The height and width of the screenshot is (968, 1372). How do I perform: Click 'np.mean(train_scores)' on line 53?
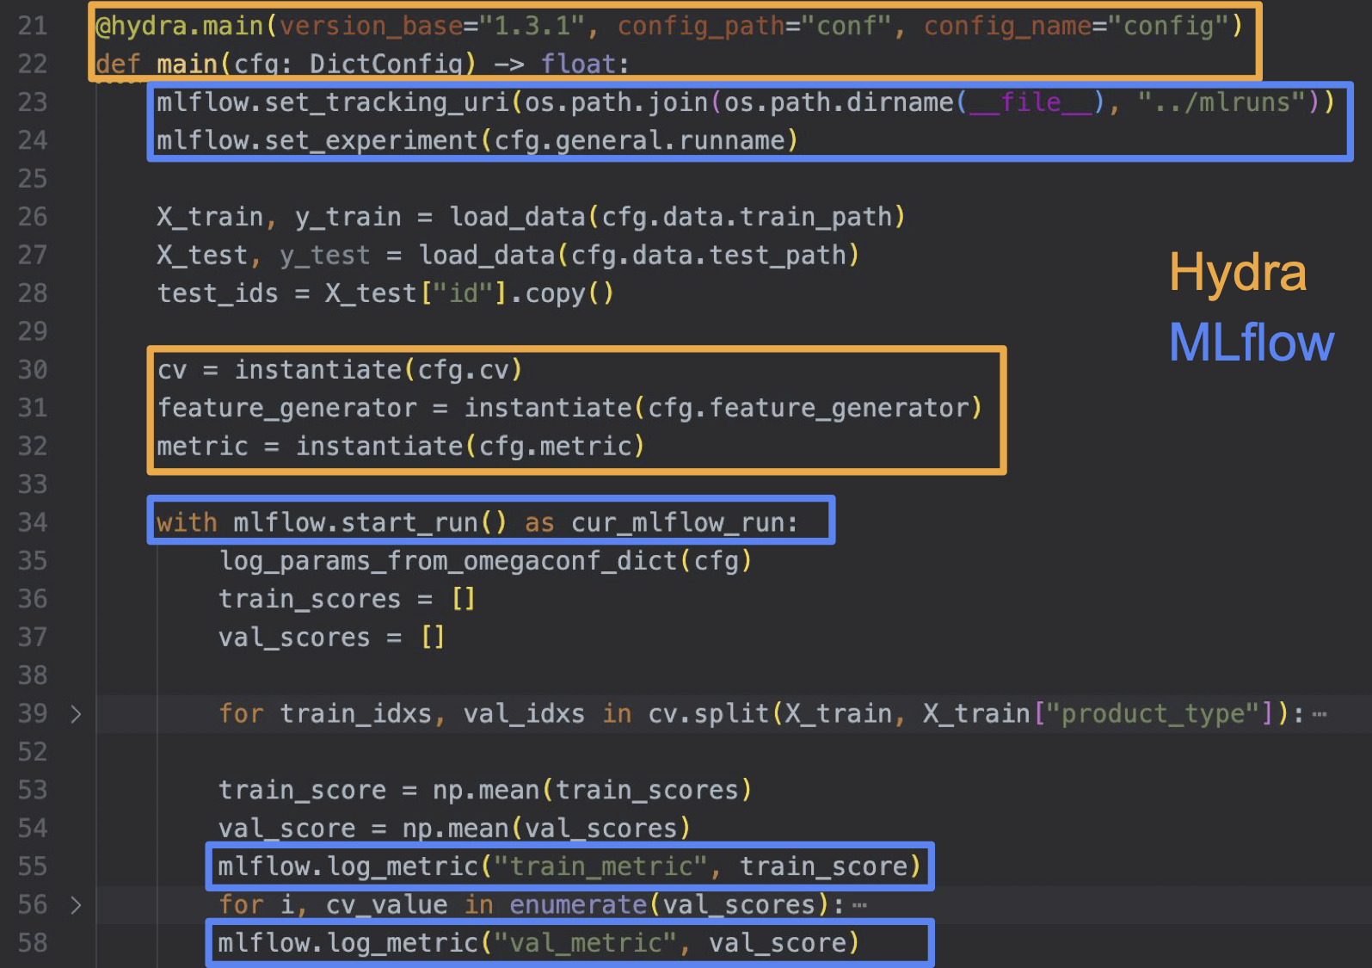pyautogui.click(x=593, y=790)
